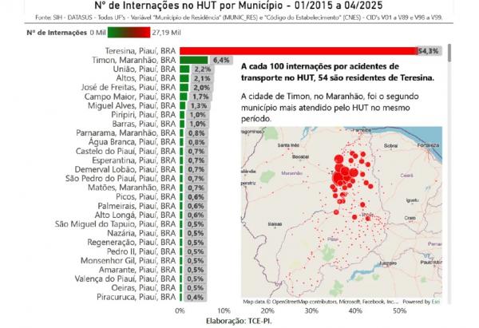Screen dimensions: 479x328
Task: Click Balsas label on the map
Action: click(275, 224)
